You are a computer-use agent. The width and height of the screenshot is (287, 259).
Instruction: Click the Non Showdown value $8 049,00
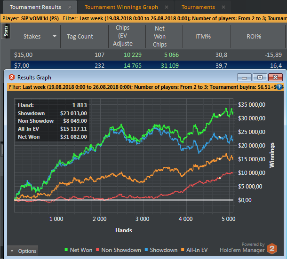75,121
